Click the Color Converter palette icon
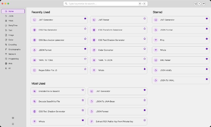 point(94,50)
